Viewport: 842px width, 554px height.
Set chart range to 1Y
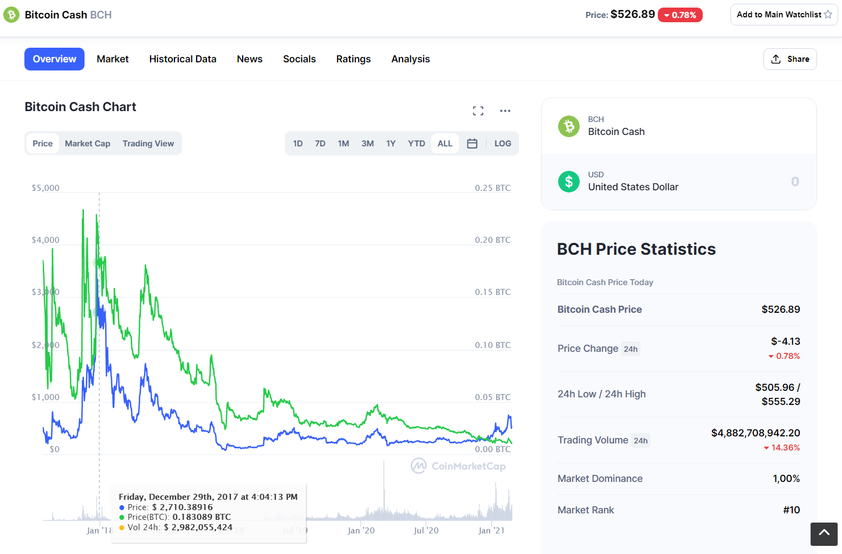[391, 144]
